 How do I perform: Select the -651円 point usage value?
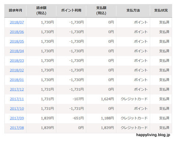pos(78,118)
